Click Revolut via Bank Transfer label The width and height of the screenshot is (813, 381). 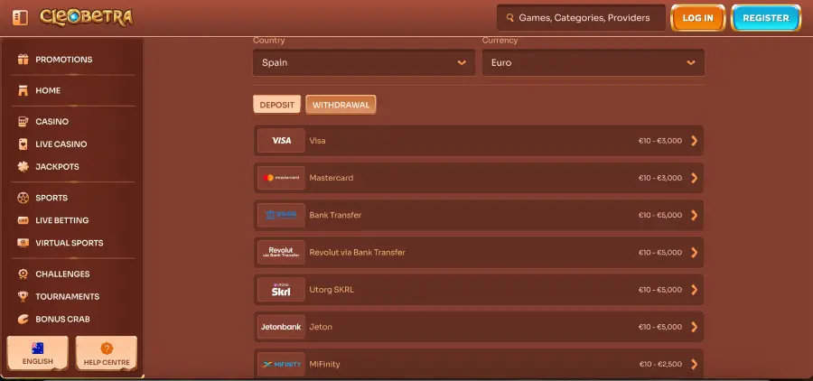tap(357, 253)
